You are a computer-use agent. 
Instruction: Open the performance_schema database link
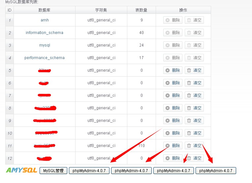pos(45,58)
